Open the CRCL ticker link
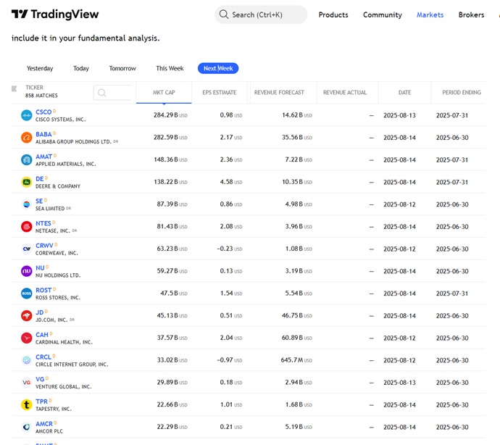The height and width of the screenshot is (445, 500). [x=43, y=357]
